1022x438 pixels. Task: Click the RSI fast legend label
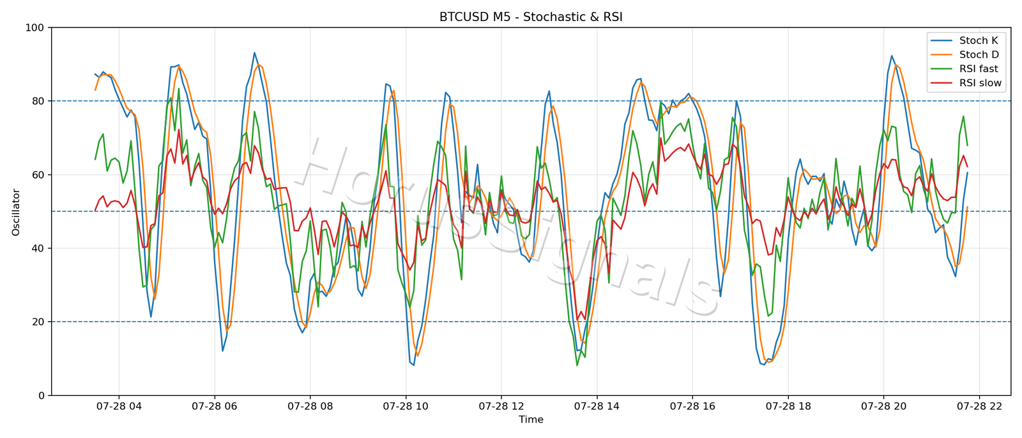click(979, 69)
